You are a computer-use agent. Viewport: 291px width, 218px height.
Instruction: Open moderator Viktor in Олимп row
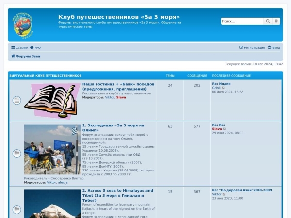(x=51, y=183)
